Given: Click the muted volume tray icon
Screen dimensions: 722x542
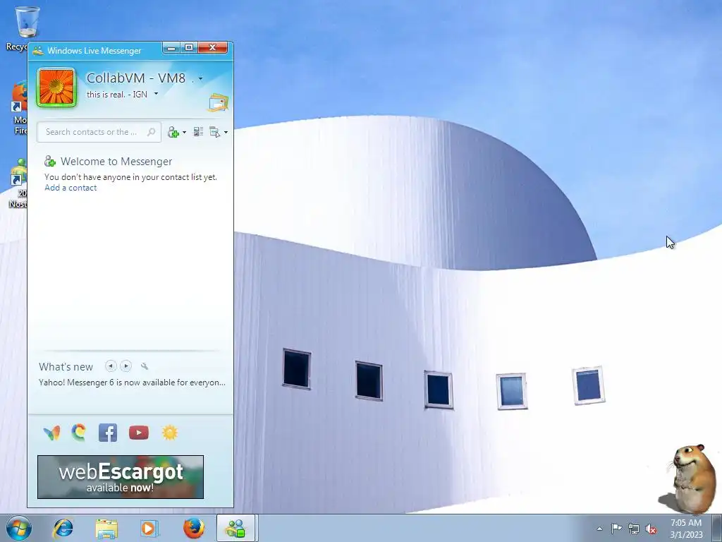Looking at the screenshot, I should [651, 529].
